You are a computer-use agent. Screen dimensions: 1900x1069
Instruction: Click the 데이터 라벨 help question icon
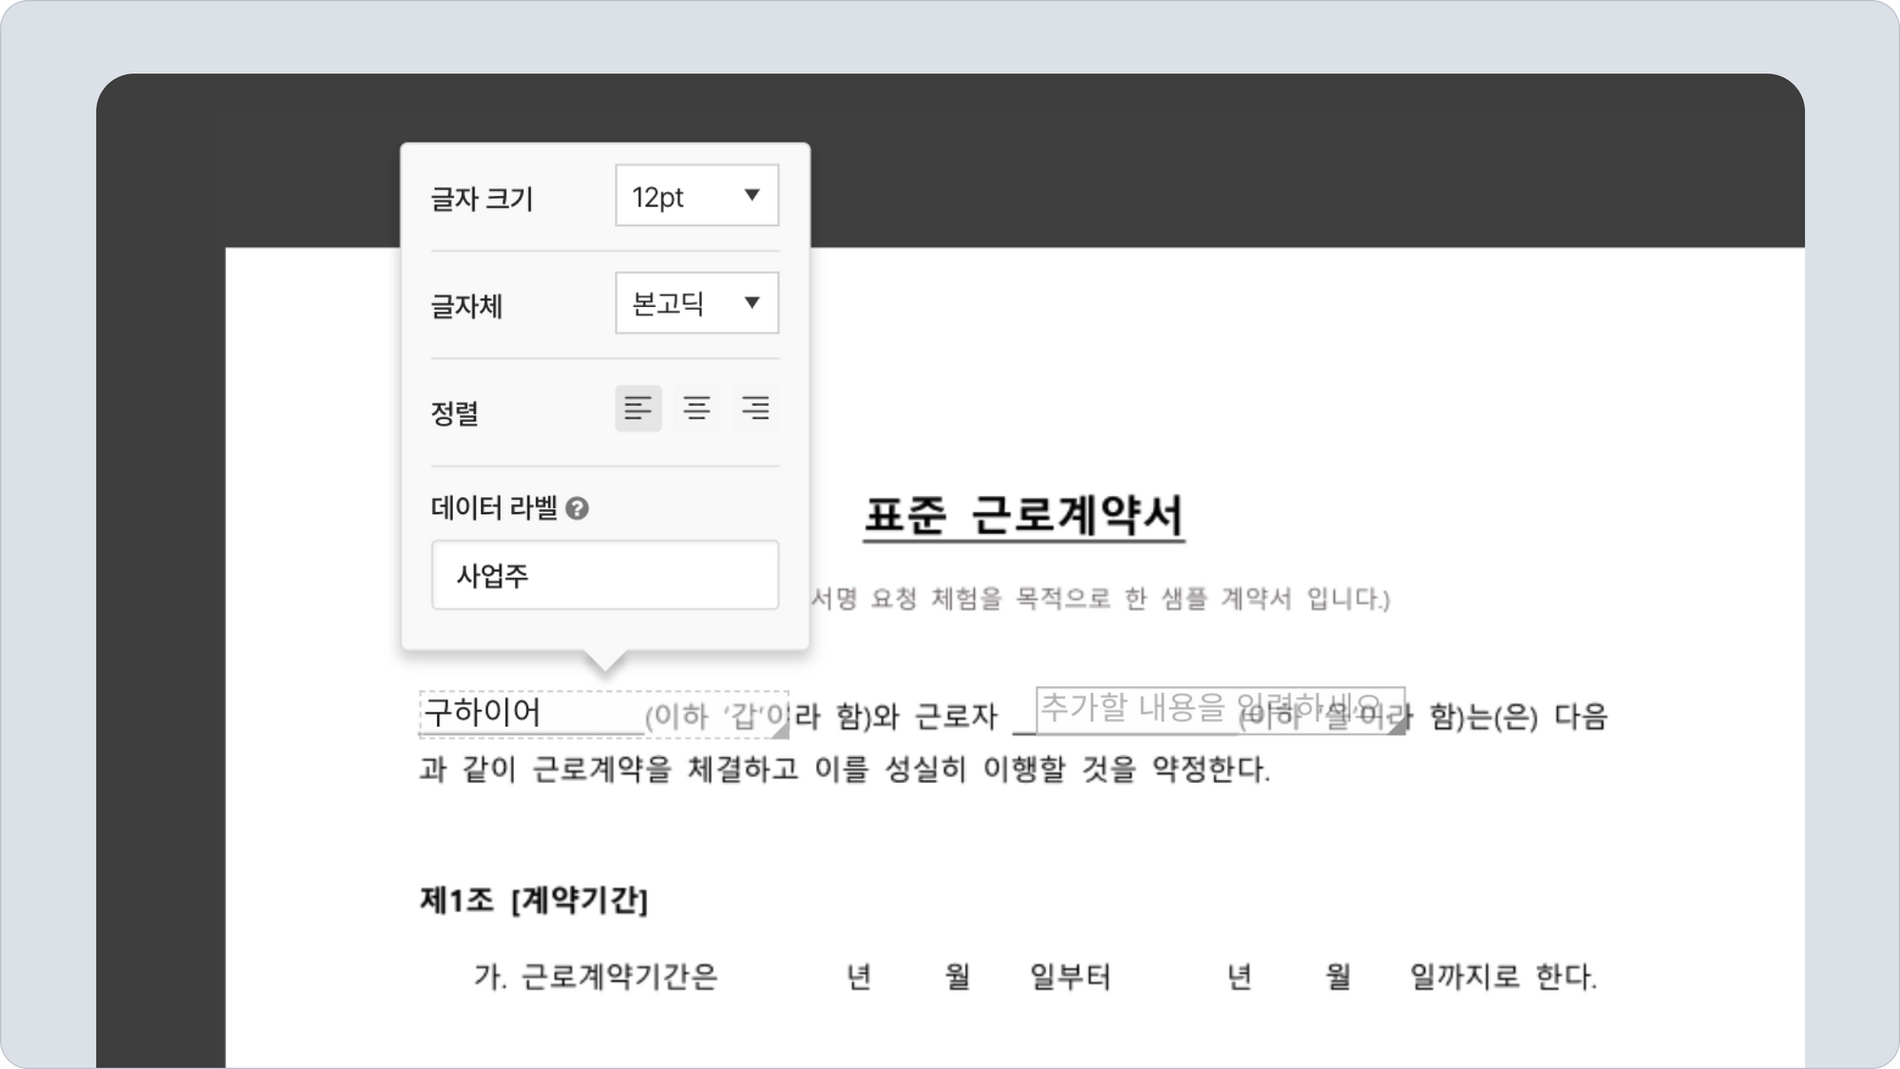pos(577,509)
